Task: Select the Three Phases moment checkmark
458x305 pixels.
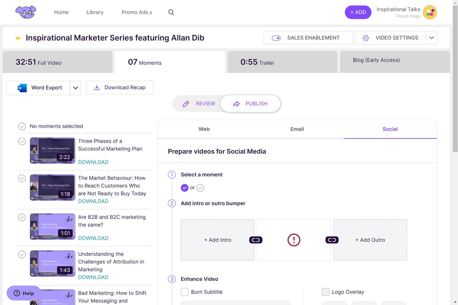Action: 22,142
